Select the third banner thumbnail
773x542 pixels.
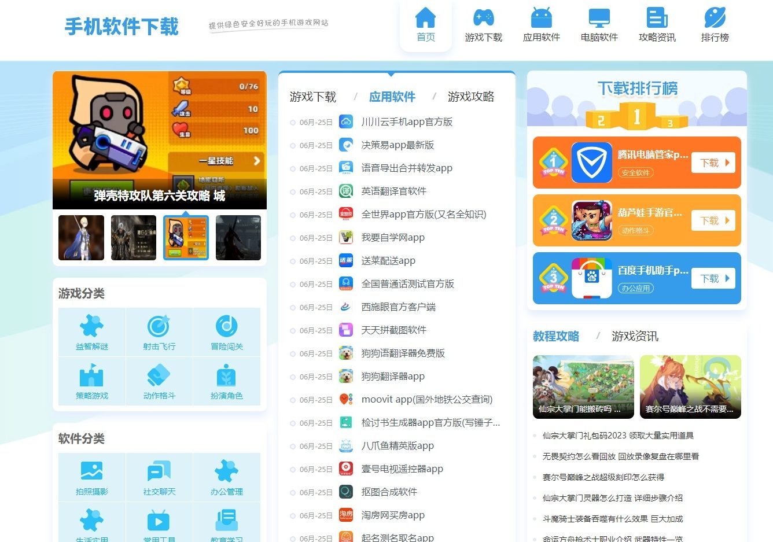[x=185, y=238]
